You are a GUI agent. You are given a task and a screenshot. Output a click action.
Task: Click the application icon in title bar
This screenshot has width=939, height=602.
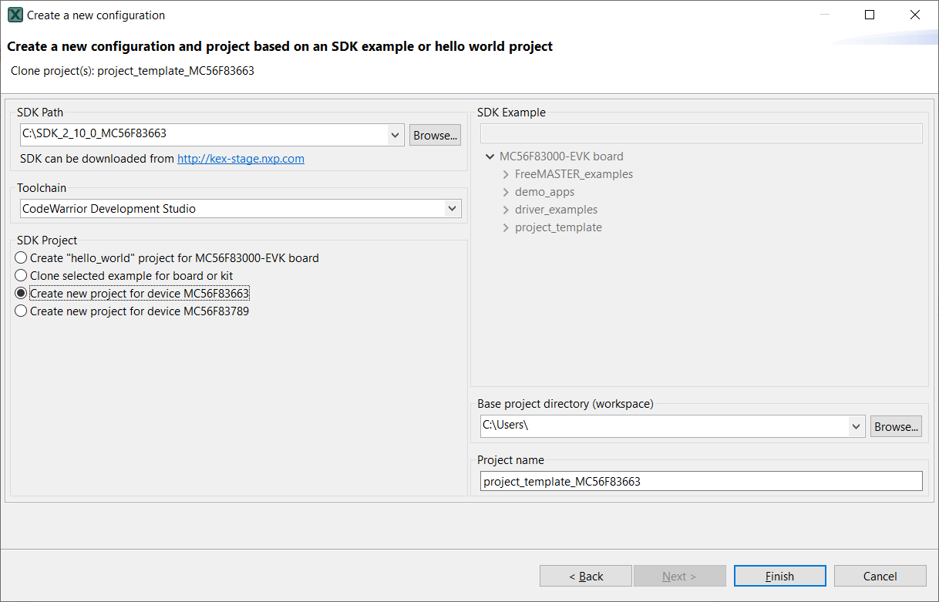coord(15,15)
